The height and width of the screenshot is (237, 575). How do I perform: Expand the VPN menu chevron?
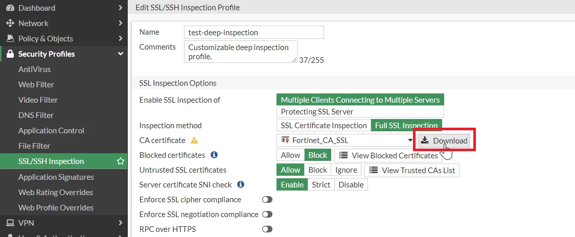(120, 223)
